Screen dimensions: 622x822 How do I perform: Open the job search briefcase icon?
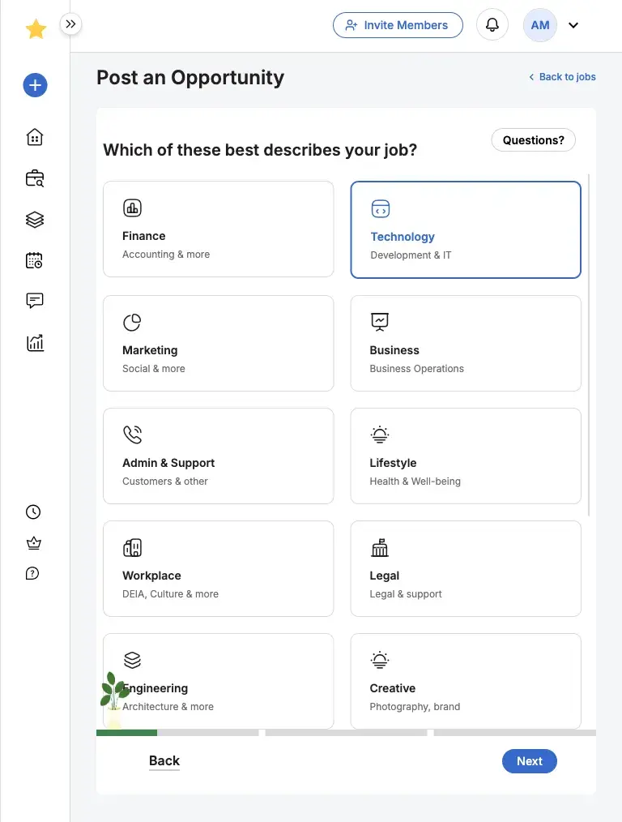tap(35, 178)
